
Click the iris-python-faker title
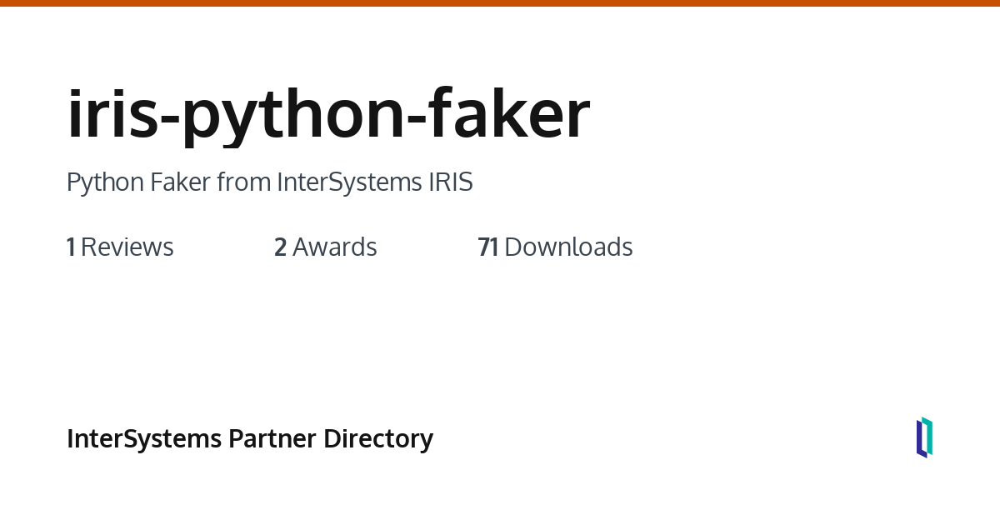[x=328, y=114]
